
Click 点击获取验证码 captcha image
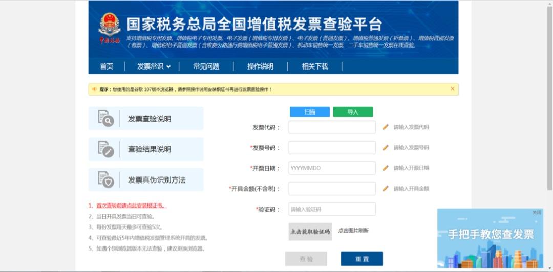310,232
